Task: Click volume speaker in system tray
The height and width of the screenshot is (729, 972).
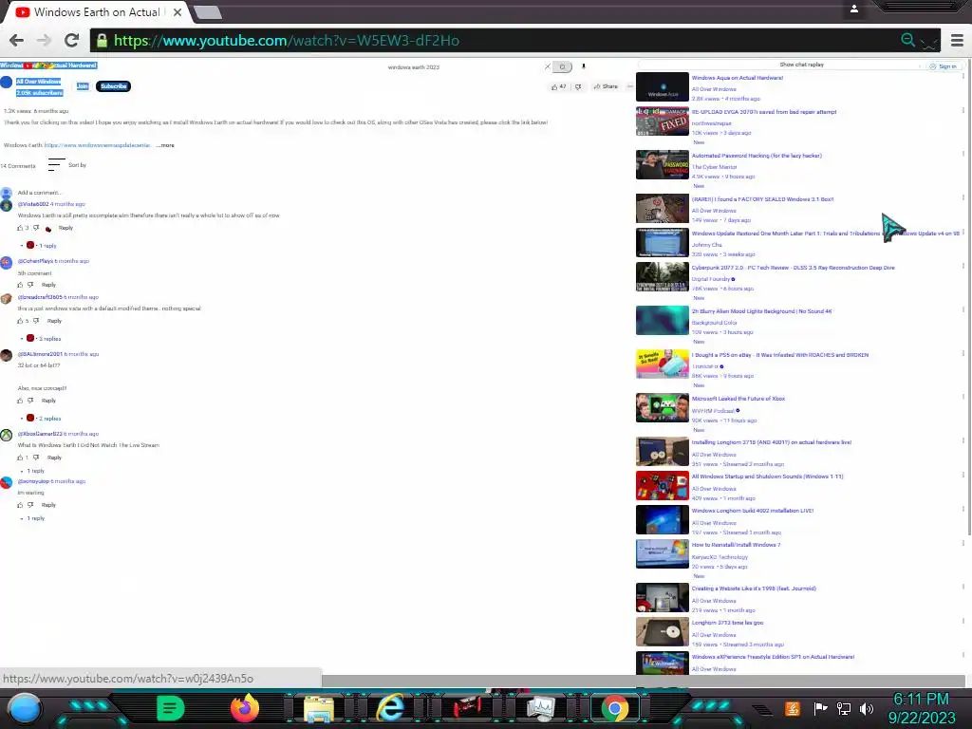Action: point(866,708)
